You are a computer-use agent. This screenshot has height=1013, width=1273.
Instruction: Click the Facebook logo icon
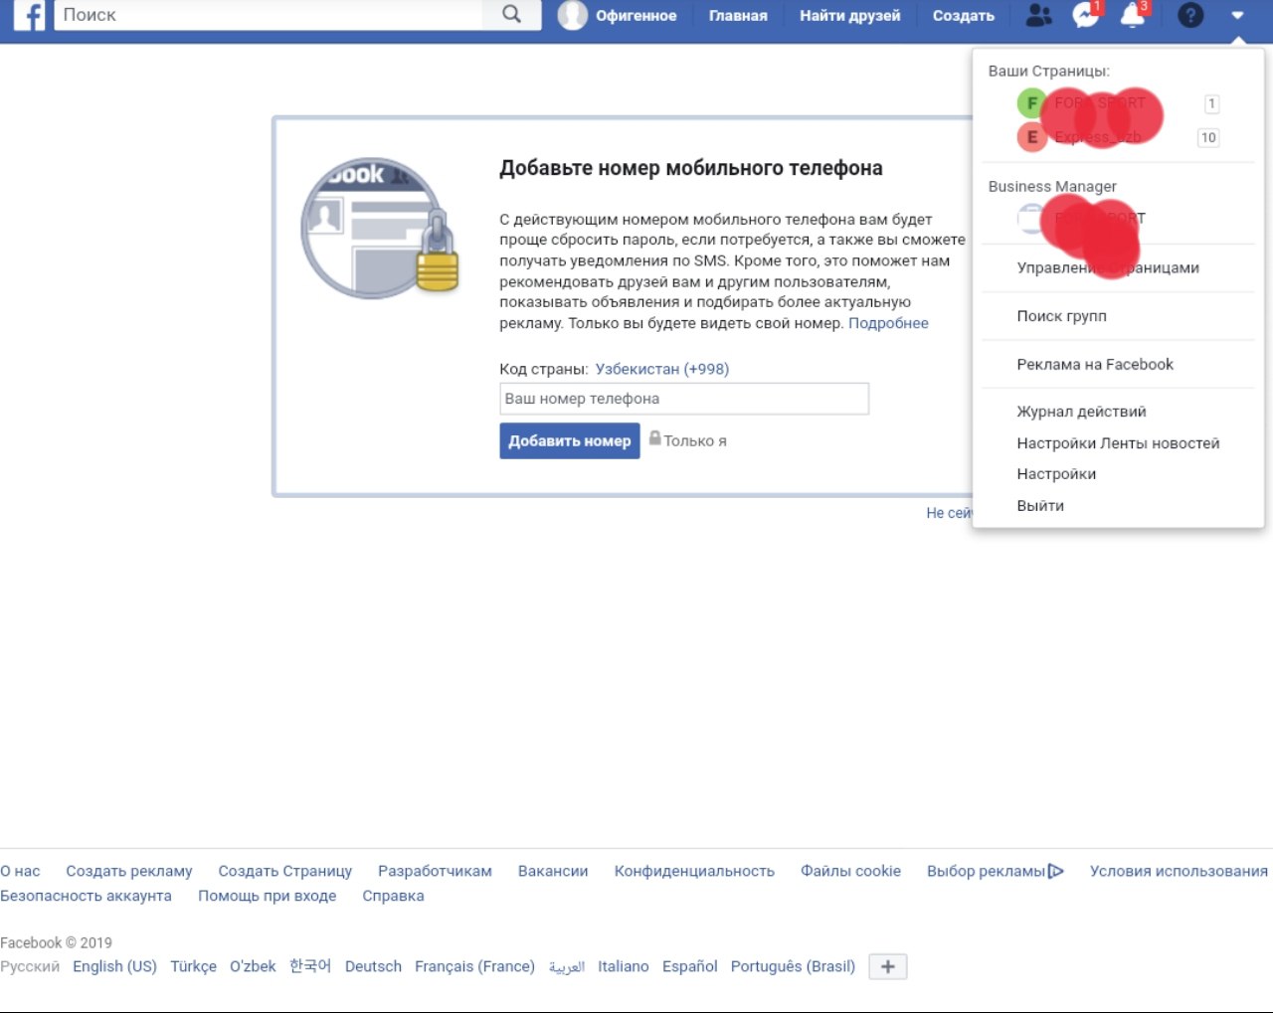[30, 15]
